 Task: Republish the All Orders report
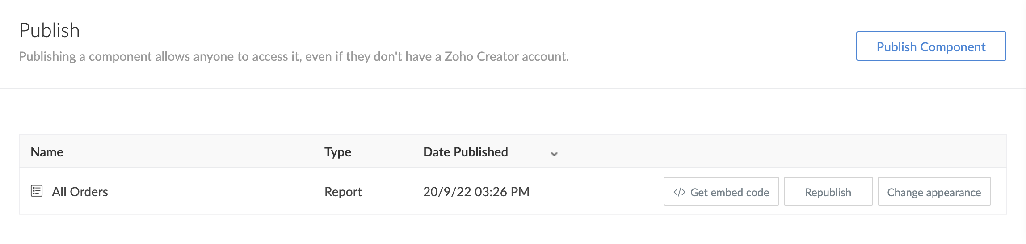[x=828, y=192]
